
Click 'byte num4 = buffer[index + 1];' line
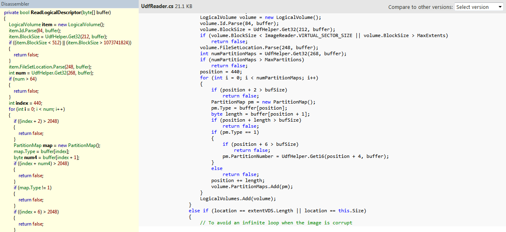pos(46,157)
